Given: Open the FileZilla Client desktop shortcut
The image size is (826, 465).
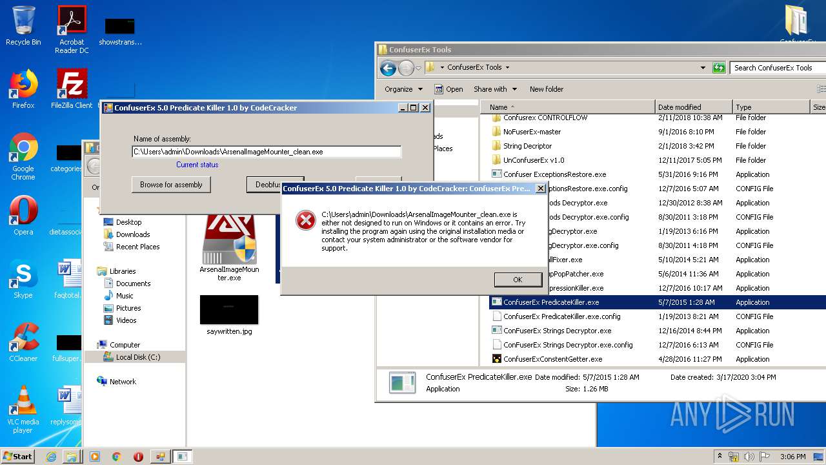Looking at the screenshot, I should coord(72,88).
